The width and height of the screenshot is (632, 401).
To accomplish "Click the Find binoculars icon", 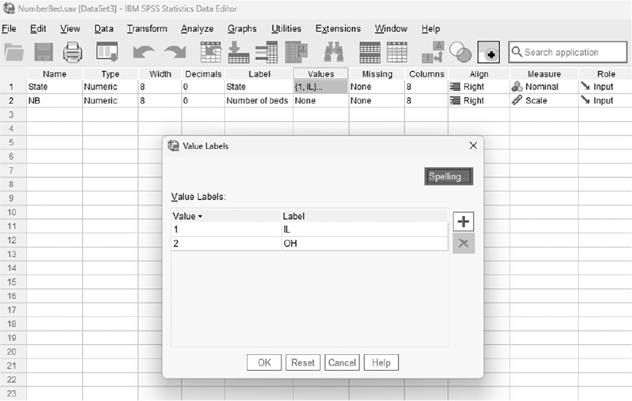I will coord(334,52).
